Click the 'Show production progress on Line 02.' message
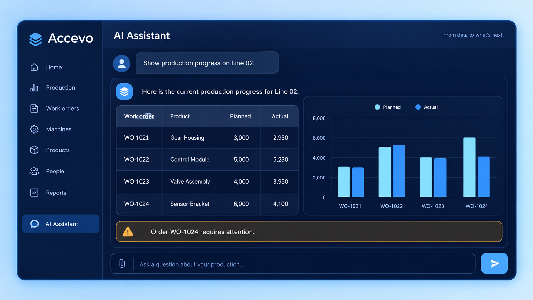 (x=207, y=63)
